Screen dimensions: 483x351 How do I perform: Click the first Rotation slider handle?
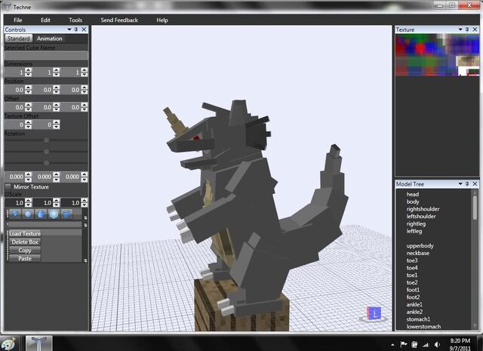[46, 140]
